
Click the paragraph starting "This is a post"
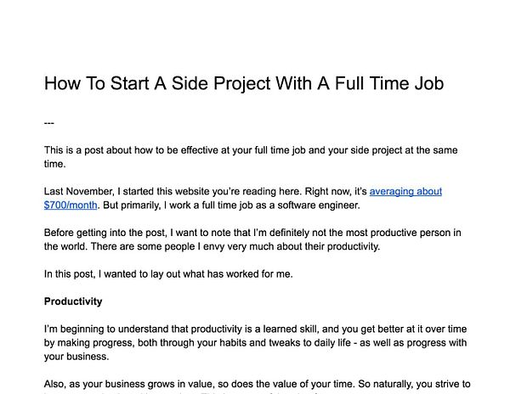246,150
